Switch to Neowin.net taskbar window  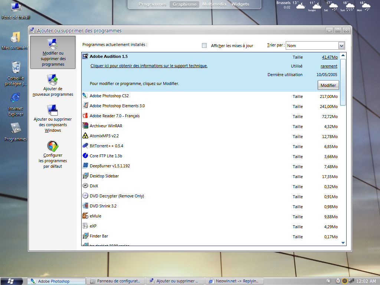[x=234, y=281]
